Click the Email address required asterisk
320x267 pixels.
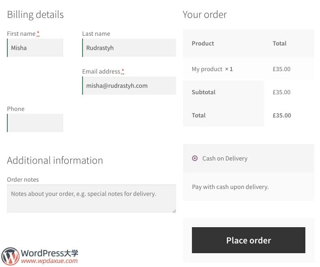(x=123, y=72)
